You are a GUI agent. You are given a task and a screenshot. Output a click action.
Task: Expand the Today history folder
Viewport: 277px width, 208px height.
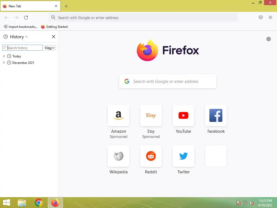tap(4, 56)
